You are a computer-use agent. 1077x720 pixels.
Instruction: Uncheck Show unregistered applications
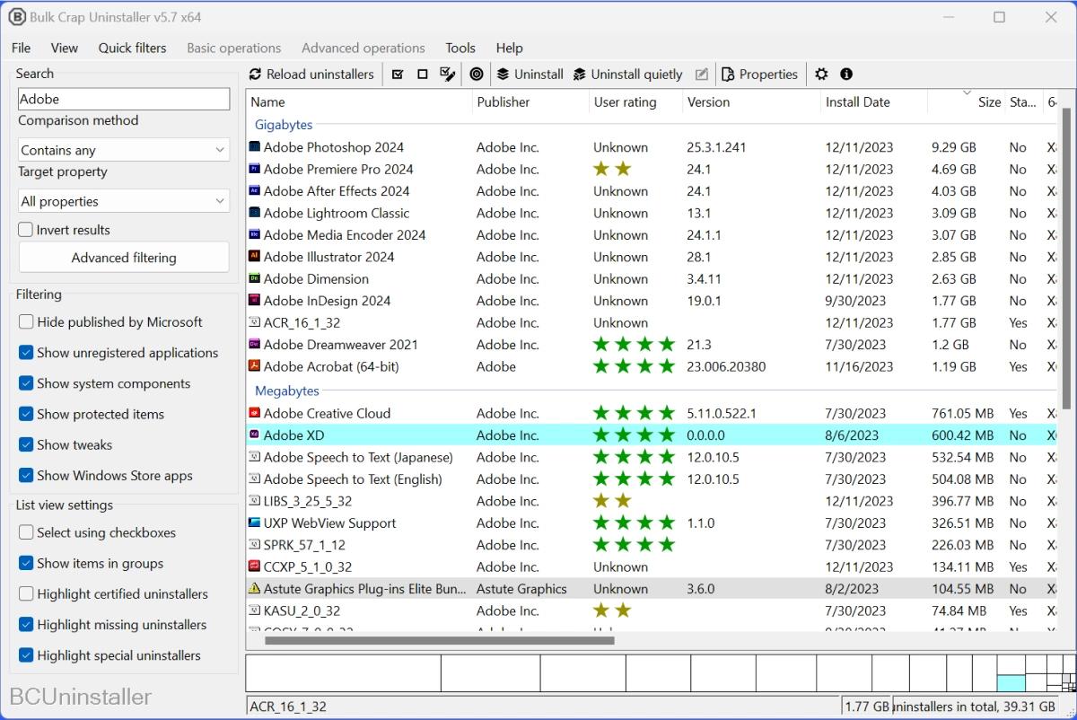[x=26, y=353]
